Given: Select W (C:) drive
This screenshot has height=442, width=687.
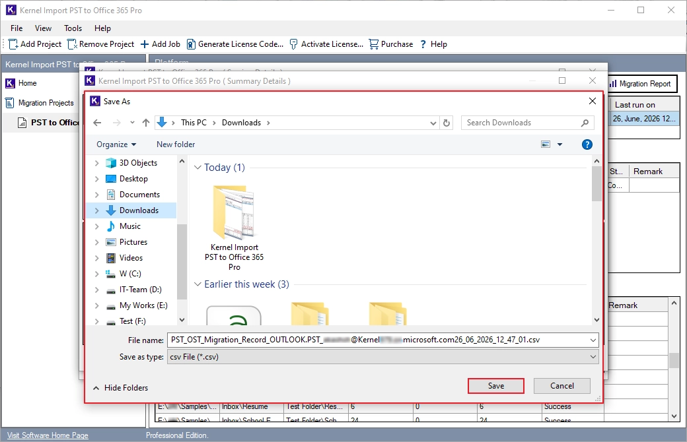Looking at the screenshot, I should [130, 274].
